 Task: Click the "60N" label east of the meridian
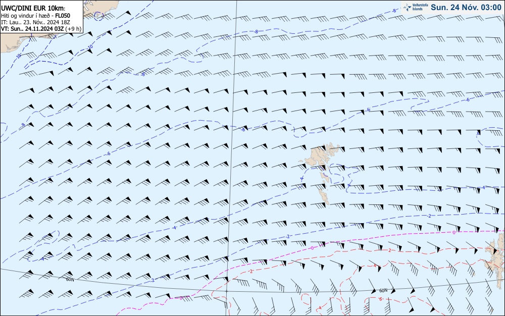(383, 290)
